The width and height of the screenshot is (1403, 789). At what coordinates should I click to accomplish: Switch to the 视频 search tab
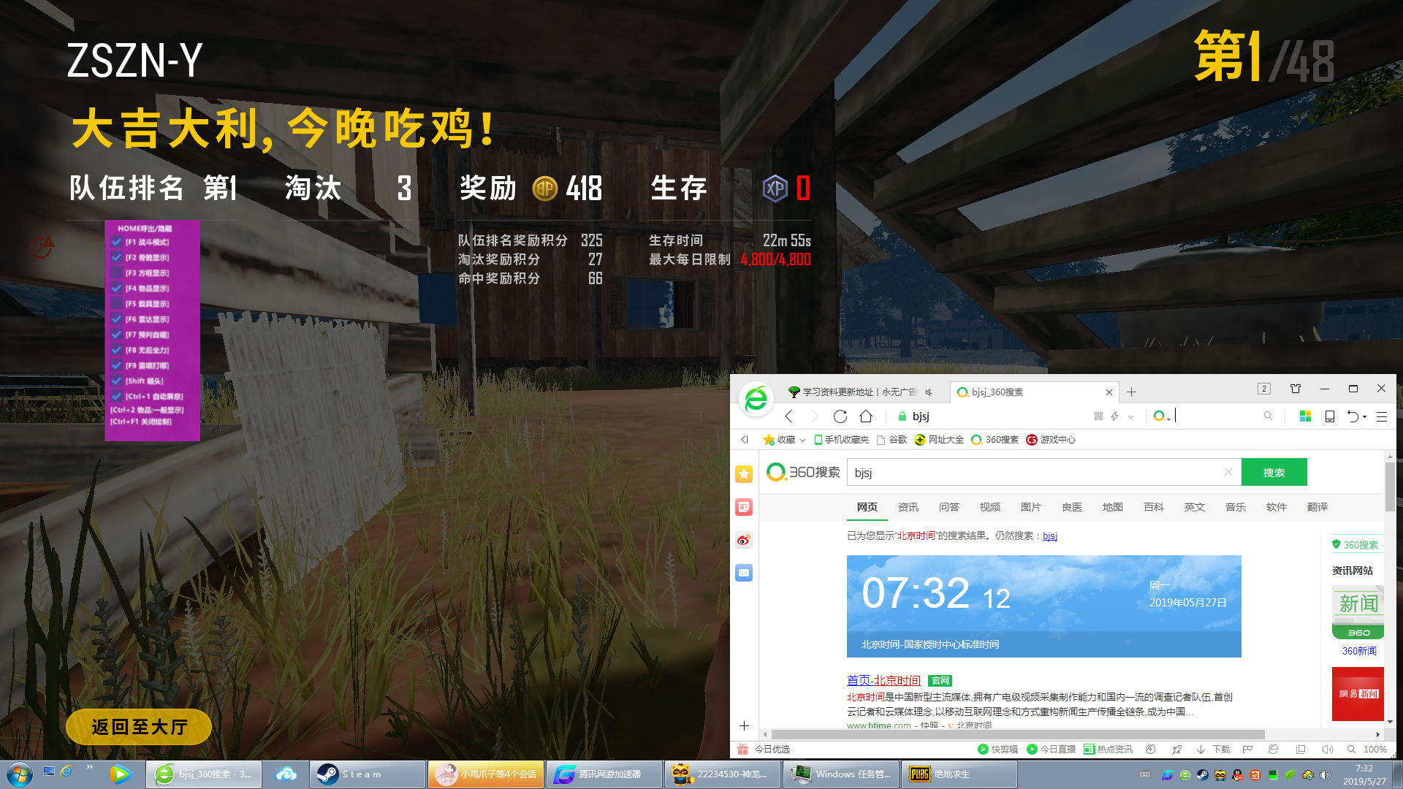pos(989,506)
